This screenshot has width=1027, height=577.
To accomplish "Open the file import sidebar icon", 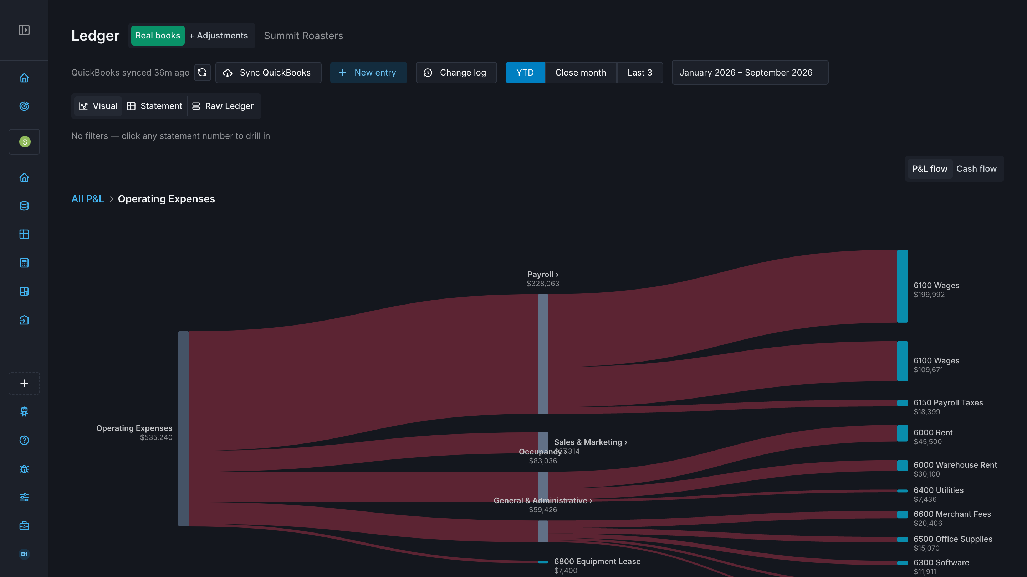I will coord(24,320).
